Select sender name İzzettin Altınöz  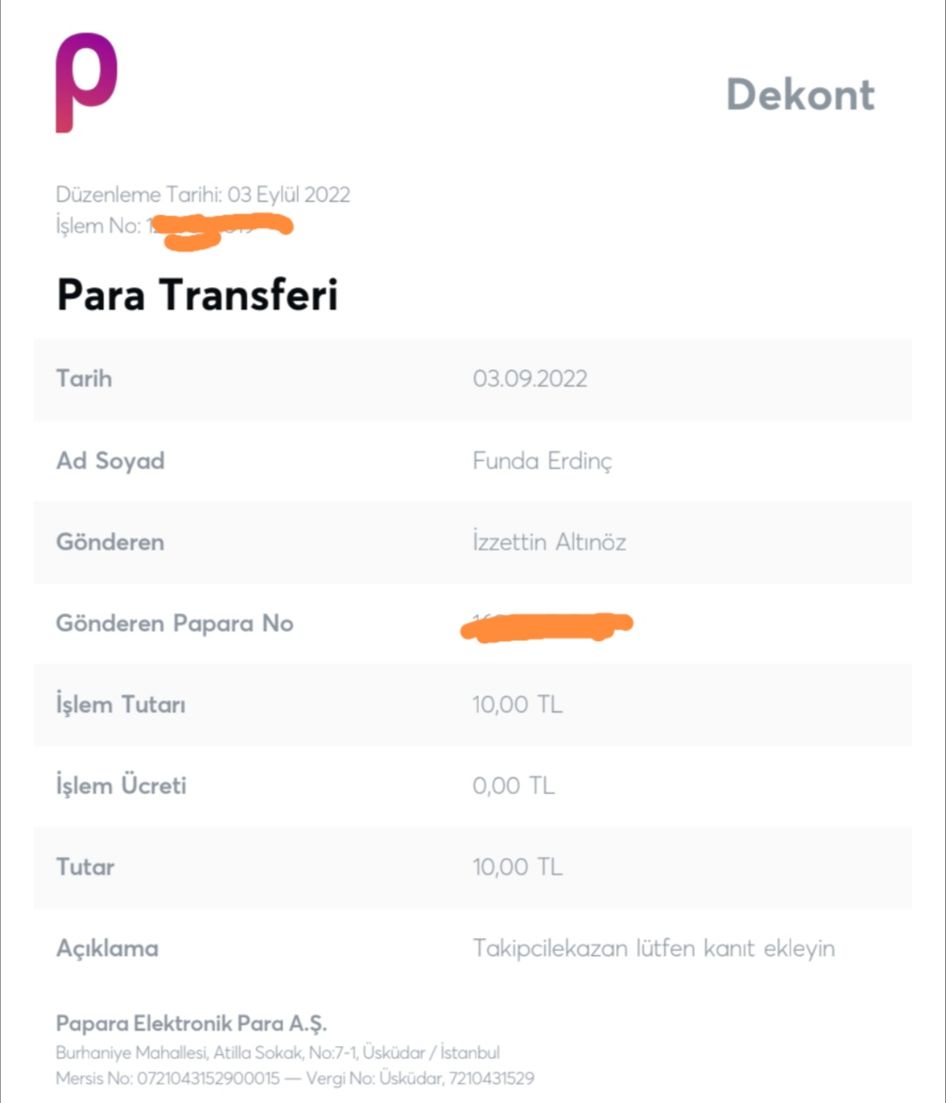[549, 542]
